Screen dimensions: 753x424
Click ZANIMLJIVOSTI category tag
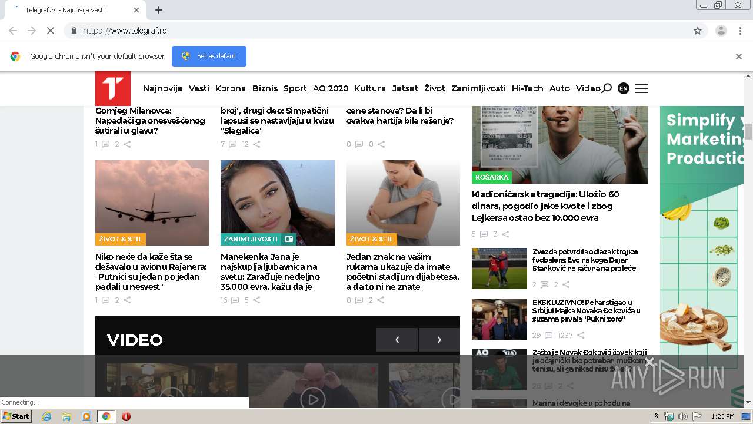click(251, 239)
